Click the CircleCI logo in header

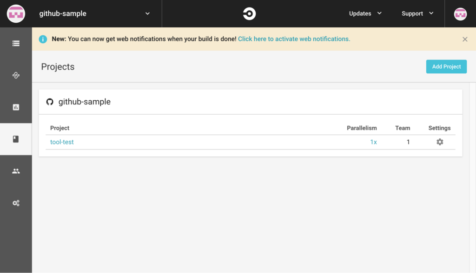[249, 13]
